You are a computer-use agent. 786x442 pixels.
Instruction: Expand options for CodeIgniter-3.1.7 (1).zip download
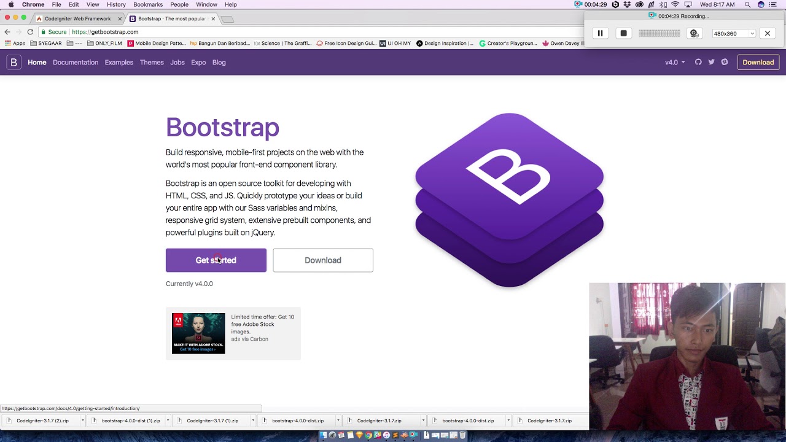pos(252,421)
